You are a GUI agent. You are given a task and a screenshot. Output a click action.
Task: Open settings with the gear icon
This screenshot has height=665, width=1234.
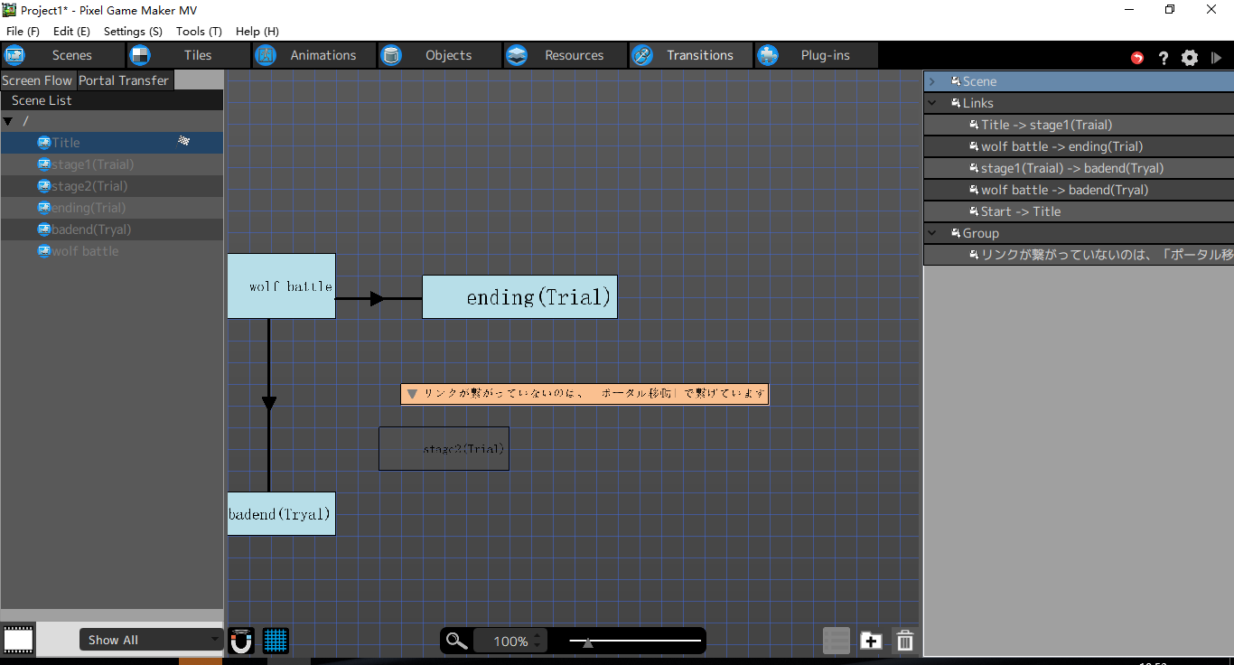coord(1191,58)
